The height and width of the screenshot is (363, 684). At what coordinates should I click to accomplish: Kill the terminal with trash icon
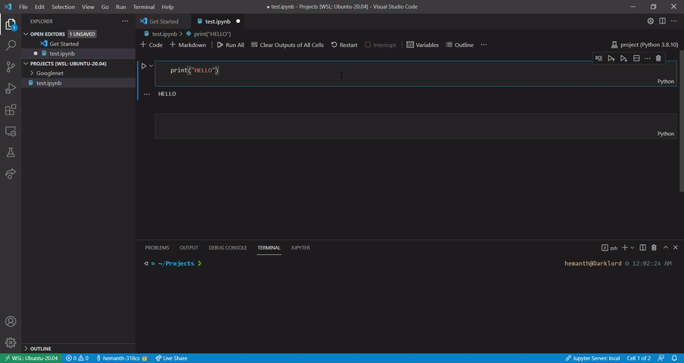(654, 247)
